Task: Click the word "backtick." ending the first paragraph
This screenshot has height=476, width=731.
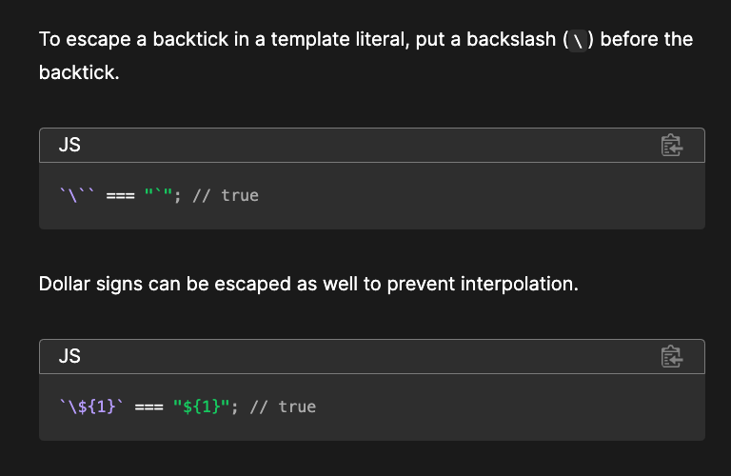Action: click(79, 72)
